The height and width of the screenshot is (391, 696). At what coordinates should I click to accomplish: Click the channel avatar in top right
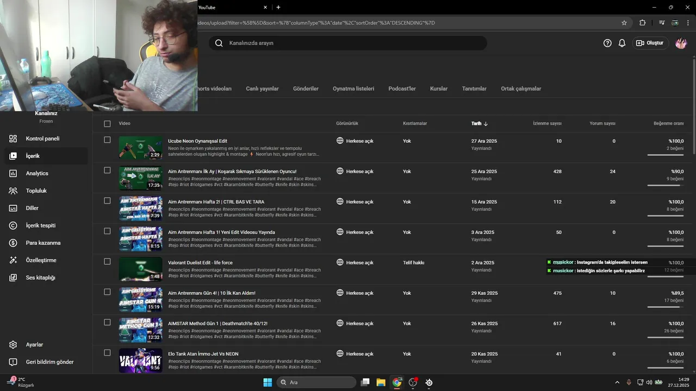click(681, 43)
